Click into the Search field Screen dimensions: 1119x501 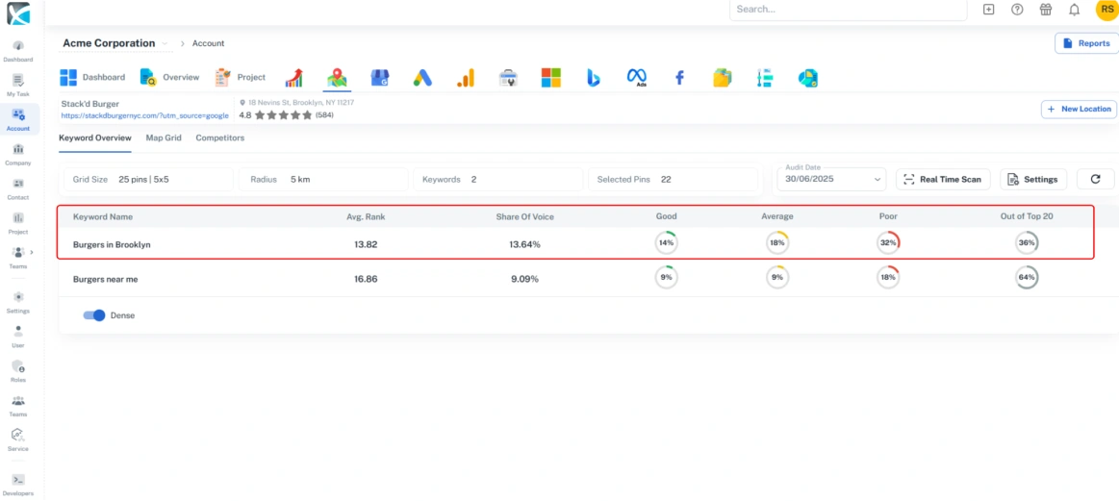pyautogui.click(x=849, y=10)
